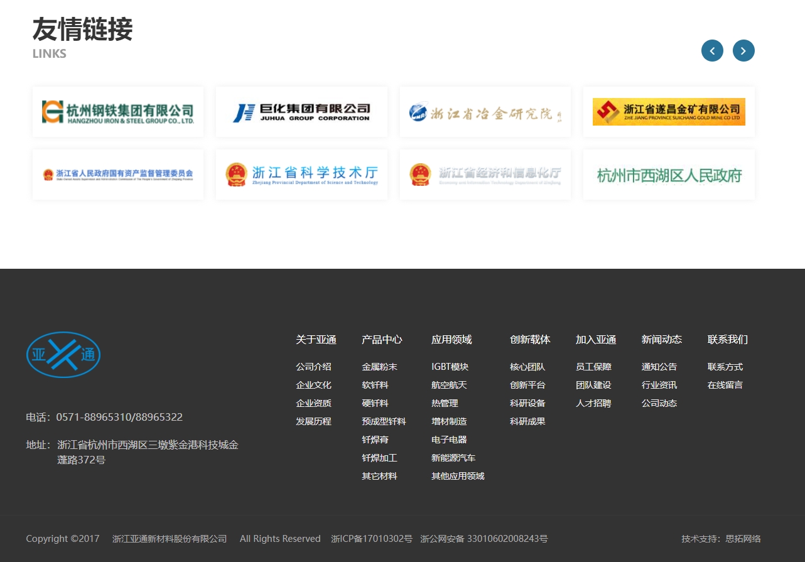Open Juhua Group Corporation logo link
The height and width of the screenshot is (562, 805).
click(x=301, y=112)
